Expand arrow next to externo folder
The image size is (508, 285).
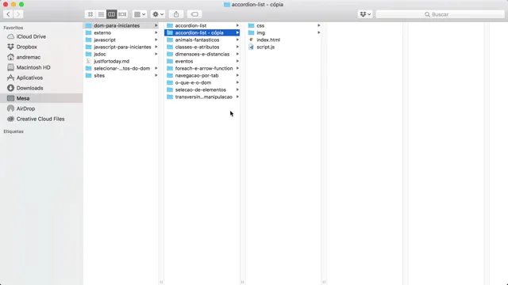[156, 32]
